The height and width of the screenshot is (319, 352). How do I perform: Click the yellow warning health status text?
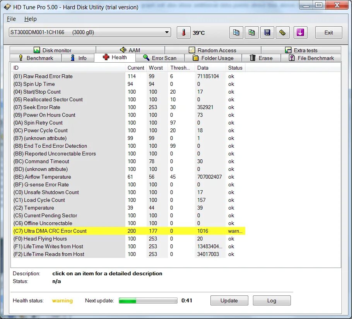[62, 300]
